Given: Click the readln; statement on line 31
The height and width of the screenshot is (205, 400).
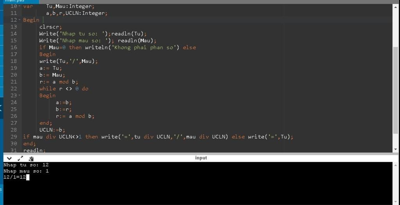Looking at the screenshot, I should (34, 150).
